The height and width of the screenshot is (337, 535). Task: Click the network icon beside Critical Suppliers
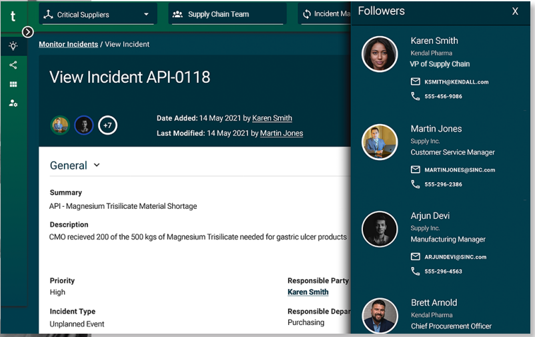tap(48, 14)
